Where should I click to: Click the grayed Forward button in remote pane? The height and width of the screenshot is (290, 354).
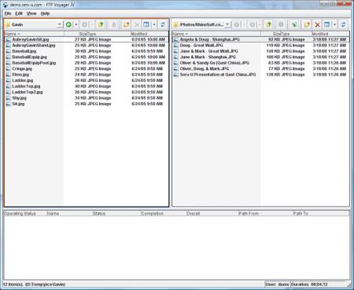253,24
